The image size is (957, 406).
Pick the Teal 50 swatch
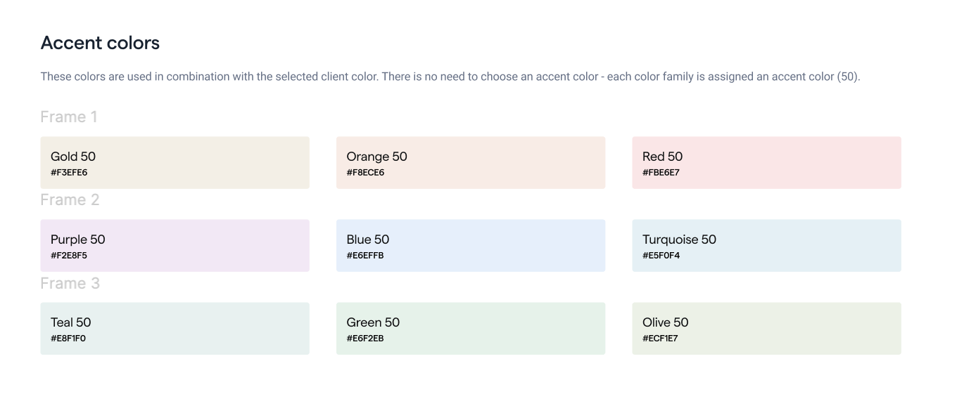point(175,328)
